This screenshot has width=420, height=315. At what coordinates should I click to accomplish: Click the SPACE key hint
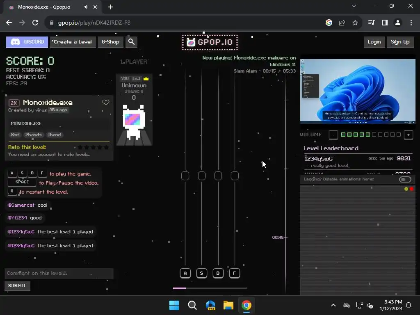[x=22, y=182]
